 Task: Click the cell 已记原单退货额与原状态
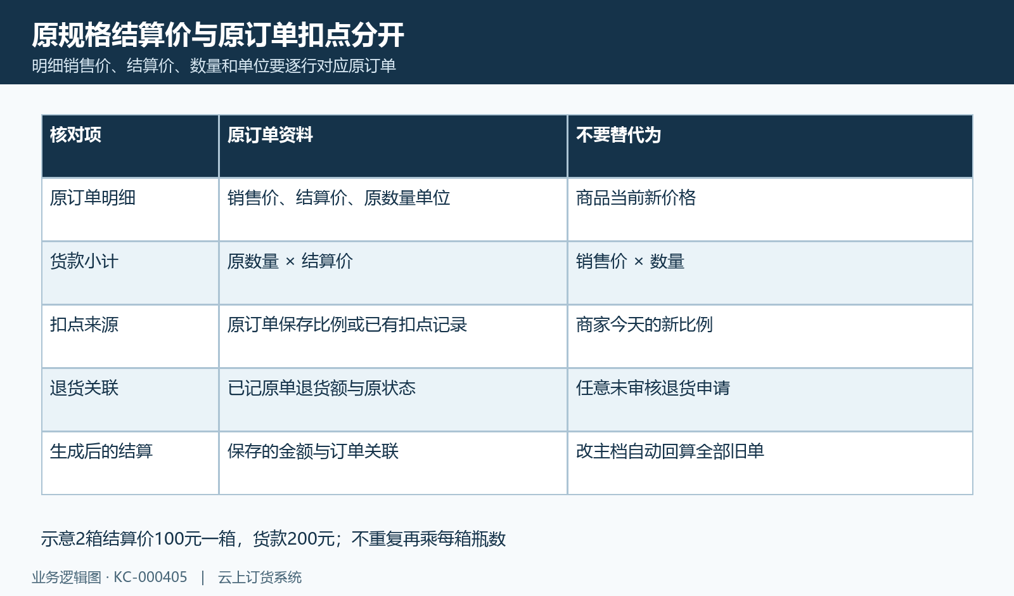click(x=393, y=400)
